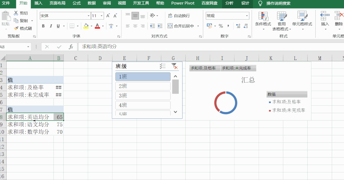Apply percent style
The height and width of the screenshot is (180, 344).
pos(221,26)
